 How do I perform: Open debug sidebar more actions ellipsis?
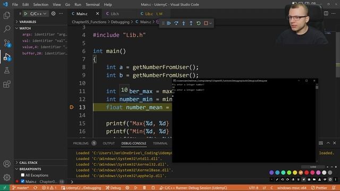click(61, 14)
